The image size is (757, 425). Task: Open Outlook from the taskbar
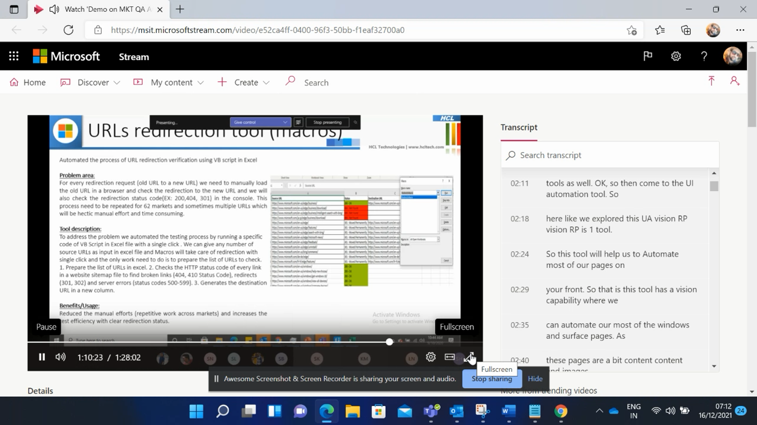pyautogui.click(x=457, y=411)
